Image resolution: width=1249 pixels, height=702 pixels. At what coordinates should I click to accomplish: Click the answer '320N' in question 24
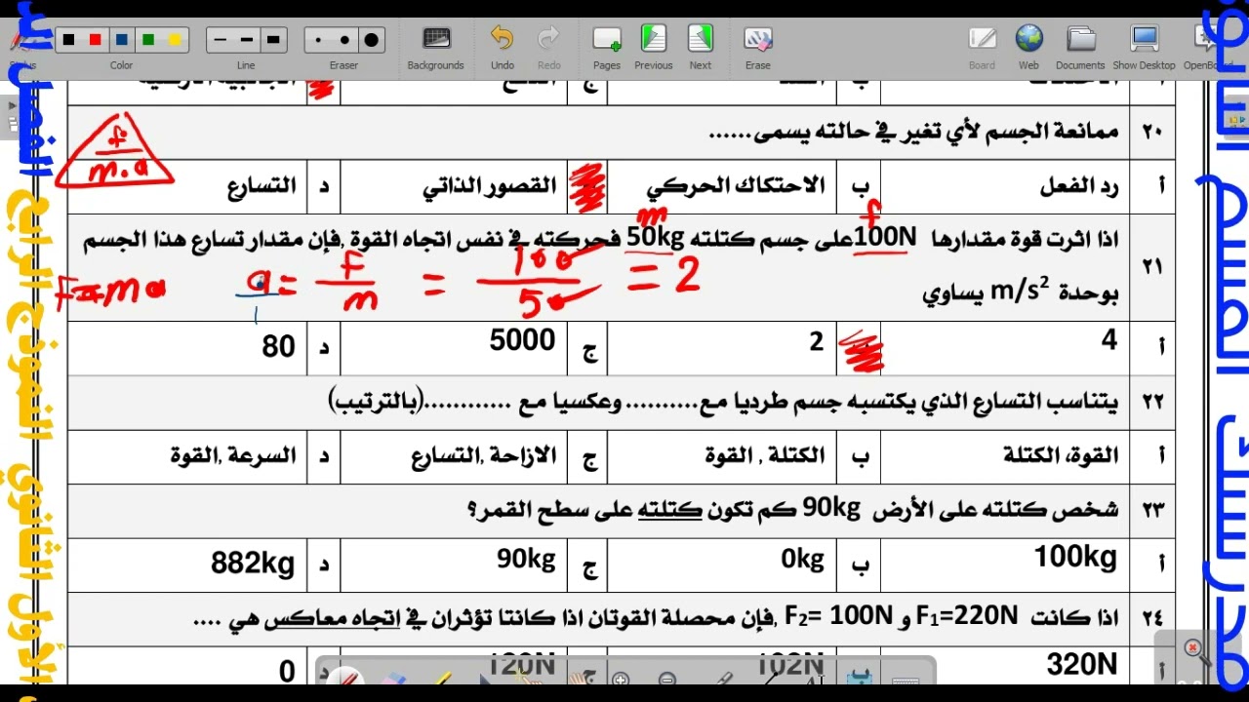[1081, 665]
